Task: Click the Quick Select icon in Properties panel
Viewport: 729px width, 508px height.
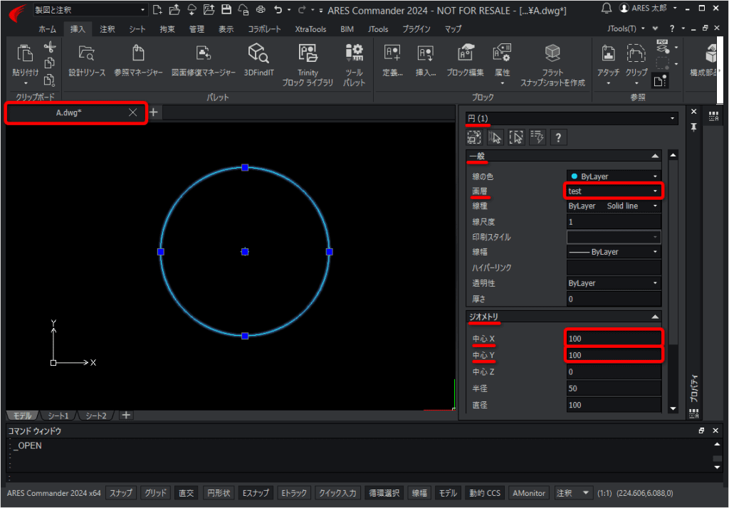Action: (537, 137)
